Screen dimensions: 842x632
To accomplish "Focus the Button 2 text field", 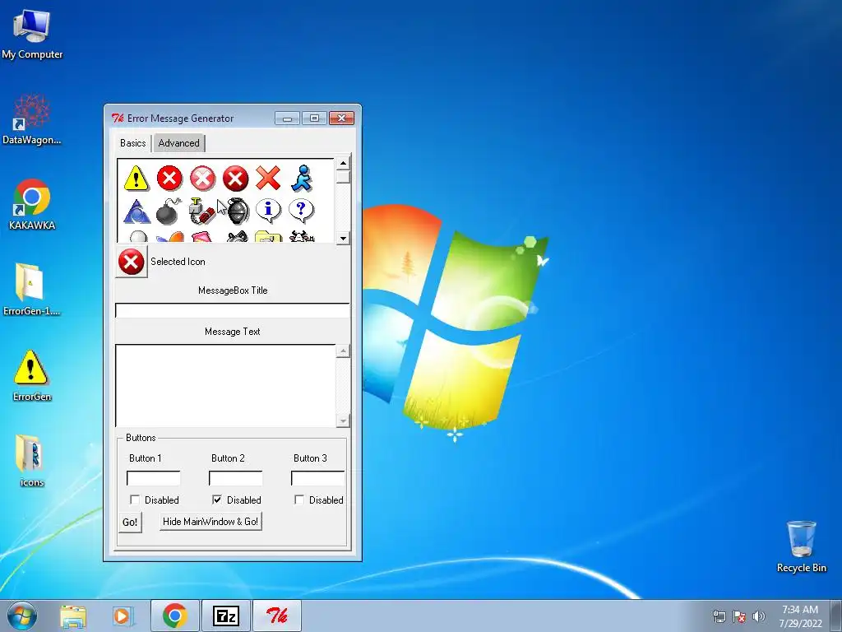I will click(236, 478).
